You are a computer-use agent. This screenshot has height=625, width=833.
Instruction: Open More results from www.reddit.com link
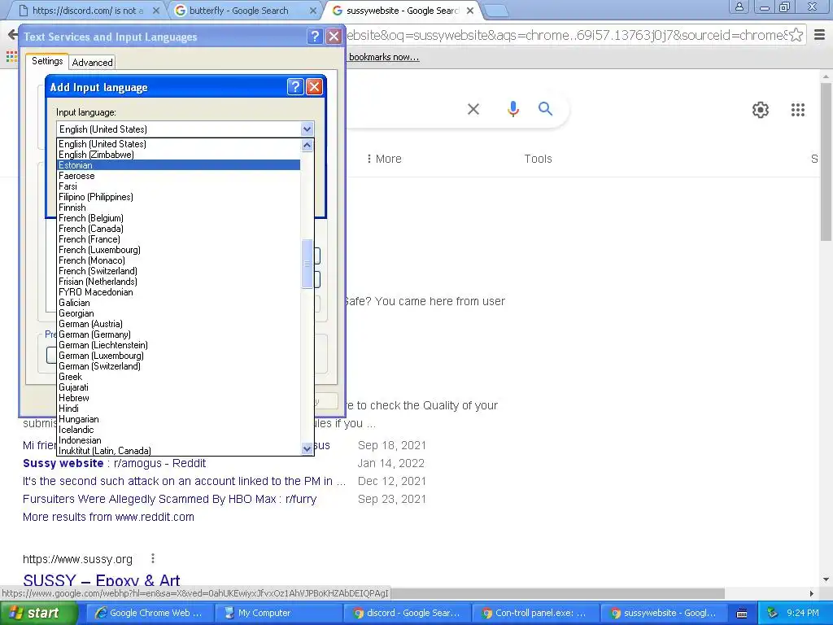tap(108, 517)
